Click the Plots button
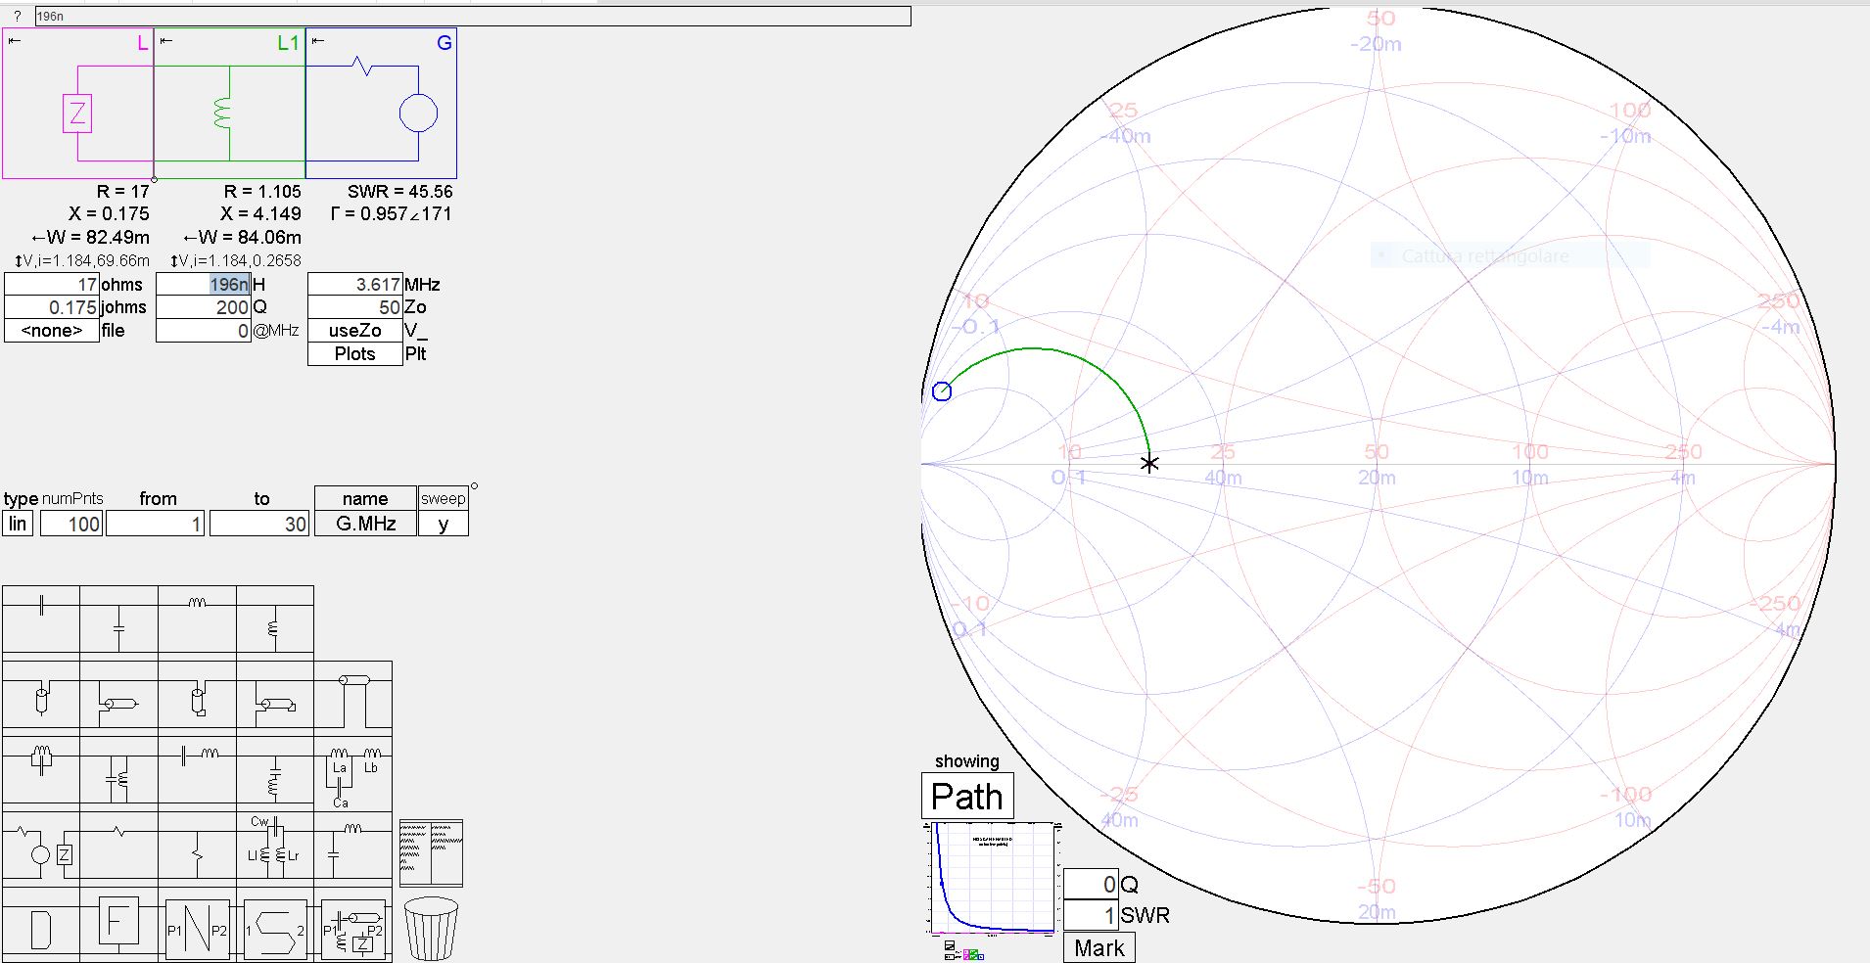This screenshot has height=963, width=1870. (354, 354)
